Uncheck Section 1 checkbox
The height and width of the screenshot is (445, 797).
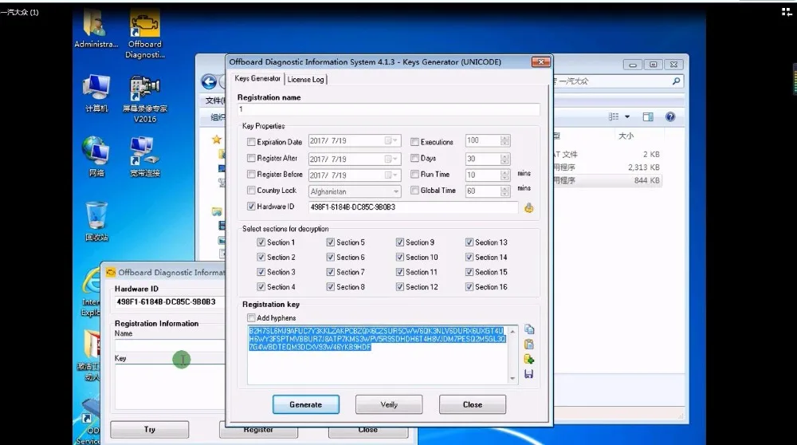(261, 242)
